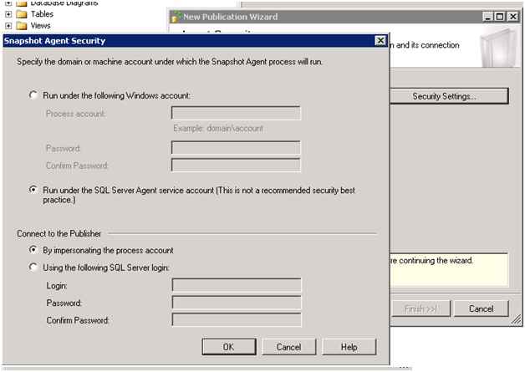Click the Tables folder icon
Viewport: 525px width, 372px height.
point(22,14)
